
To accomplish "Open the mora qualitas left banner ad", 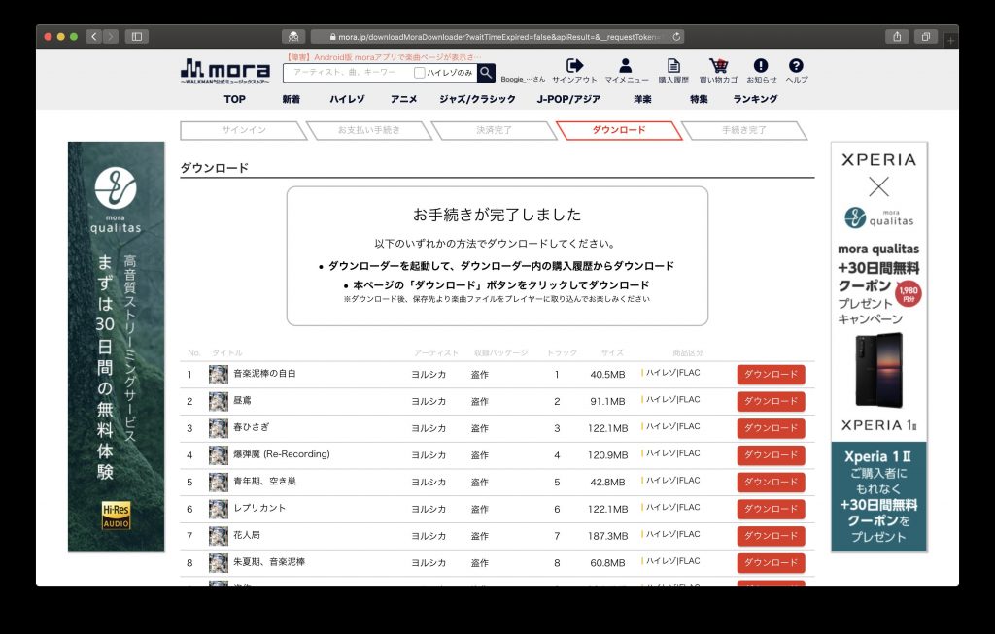I will tap(117, 347).
